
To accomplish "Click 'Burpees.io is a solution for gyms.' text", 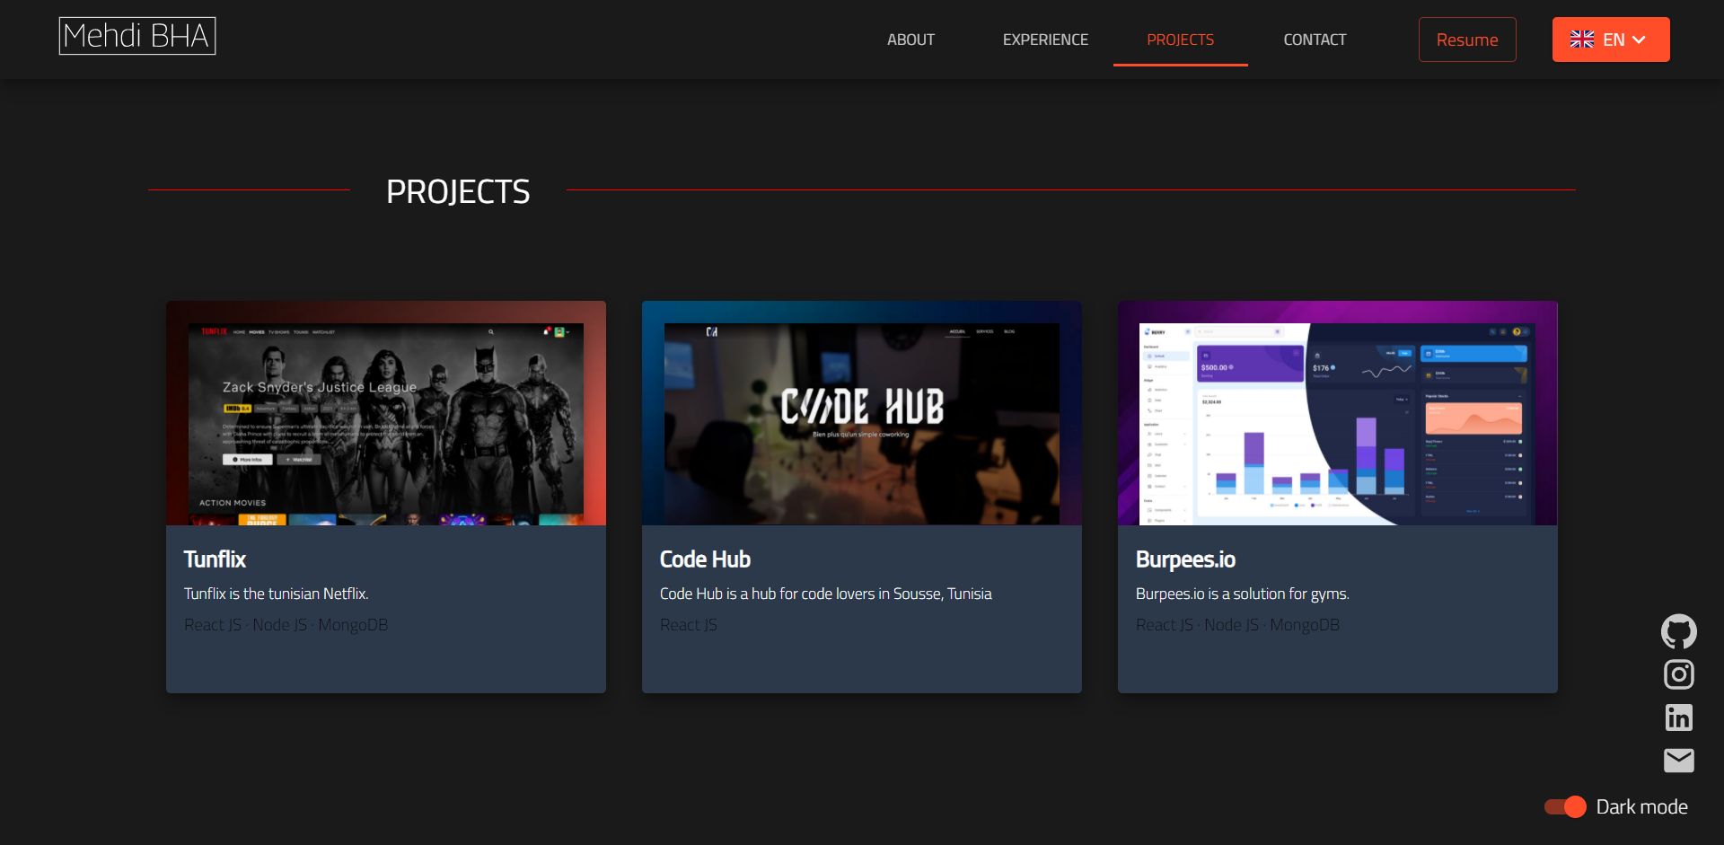I will (1242, 594).
